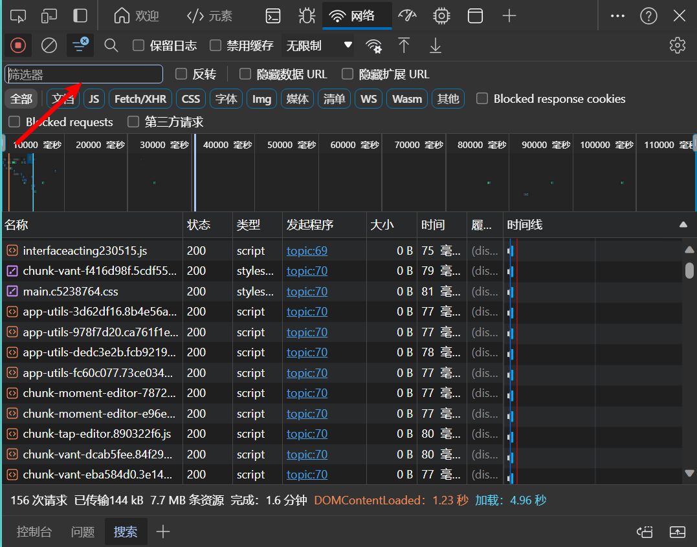
Task: Add drawer tool with bottom plus icon
Action: click(163, 531)
